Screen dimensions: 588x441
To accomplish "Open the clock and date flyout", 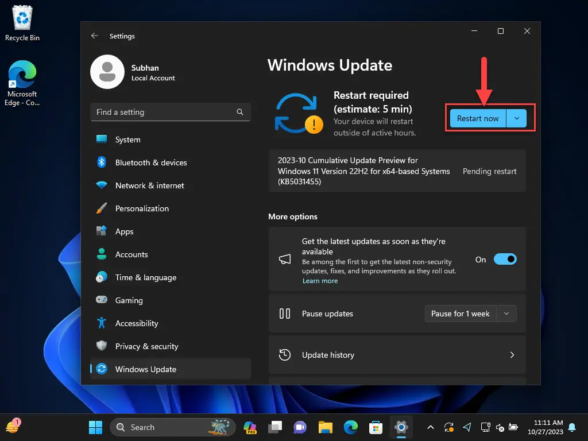I will [x=546, y=427].
